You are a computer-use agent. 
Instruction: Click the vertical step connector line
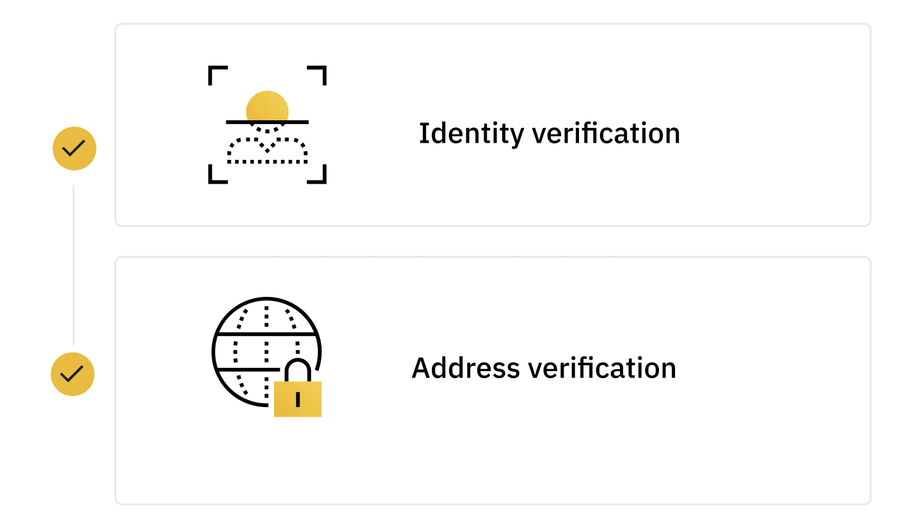pos(74,265)
